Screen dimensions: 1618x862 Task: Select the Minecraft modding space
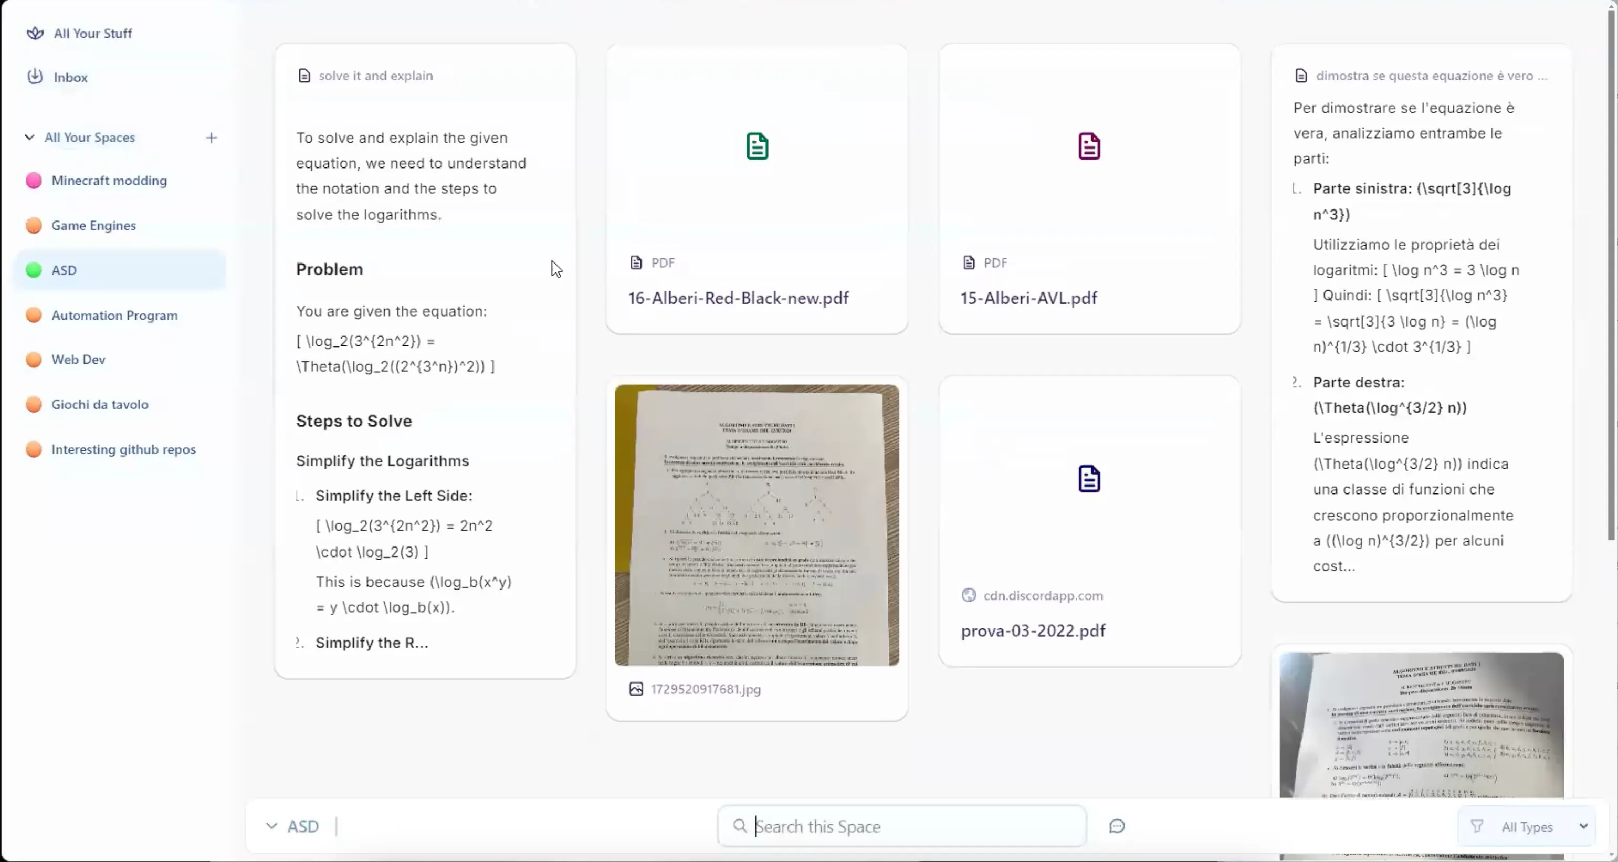click(109, 180)
